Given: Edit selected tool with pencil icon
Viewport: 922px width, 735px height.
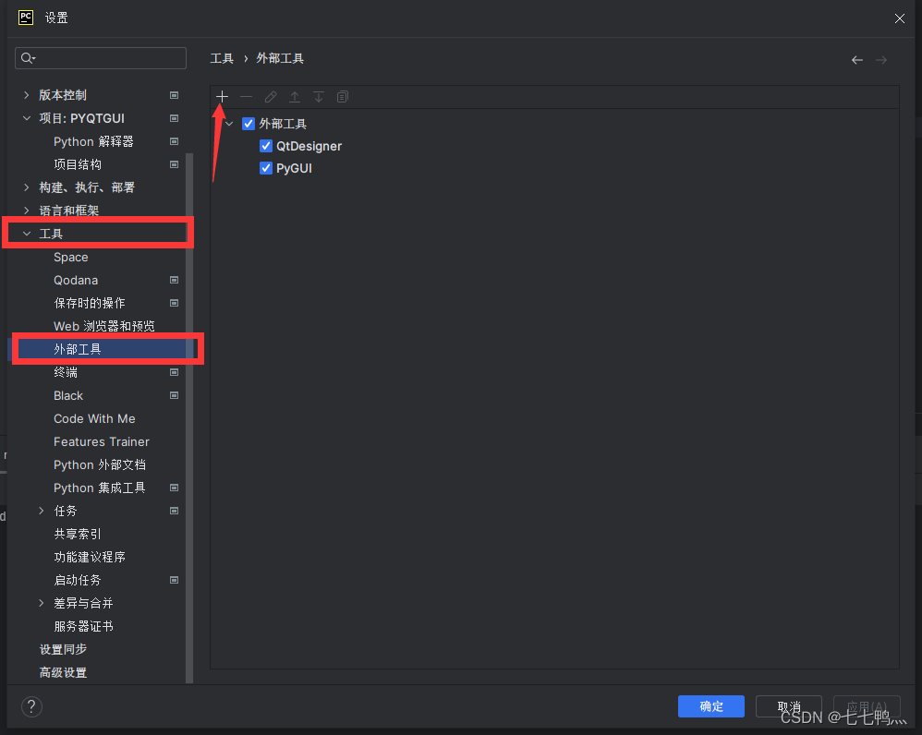Looking at the screenshot, I should [x=271, y=96].
